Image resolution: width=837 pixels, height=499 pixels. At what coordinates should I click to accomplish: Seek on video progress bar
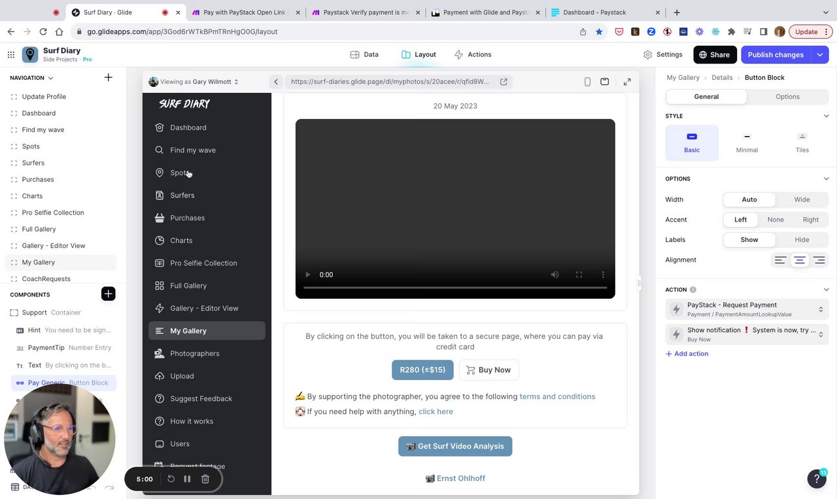tap(455, 288)
